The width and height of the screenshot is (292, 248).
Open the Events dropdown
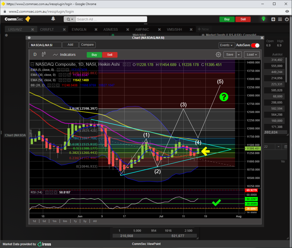pos(227,45)
